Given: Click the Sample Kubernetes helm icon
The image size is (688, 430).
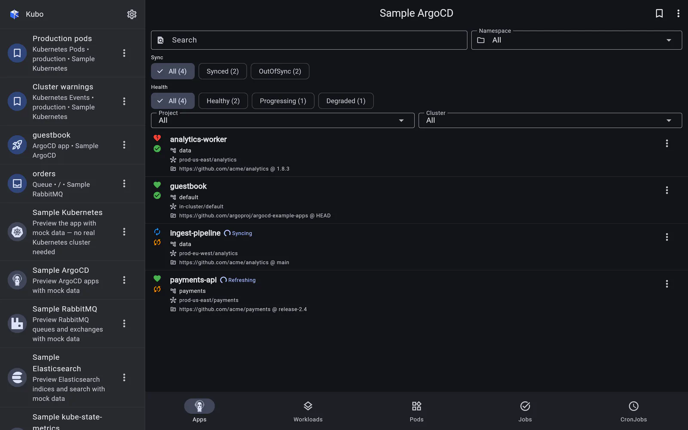Looking at the screenshot, I should pos(17,232).
